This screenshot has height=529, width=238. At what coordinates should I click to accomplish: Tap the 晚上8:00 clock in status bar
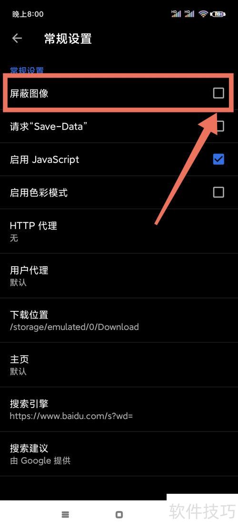[28, 14]
